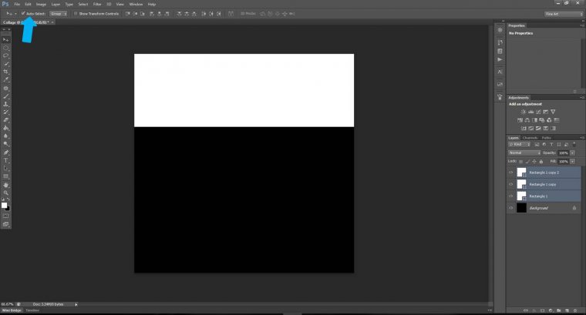This screenshot has height=315, width=586.
Task: Select the Background layer row
Action: click(544, 208)
